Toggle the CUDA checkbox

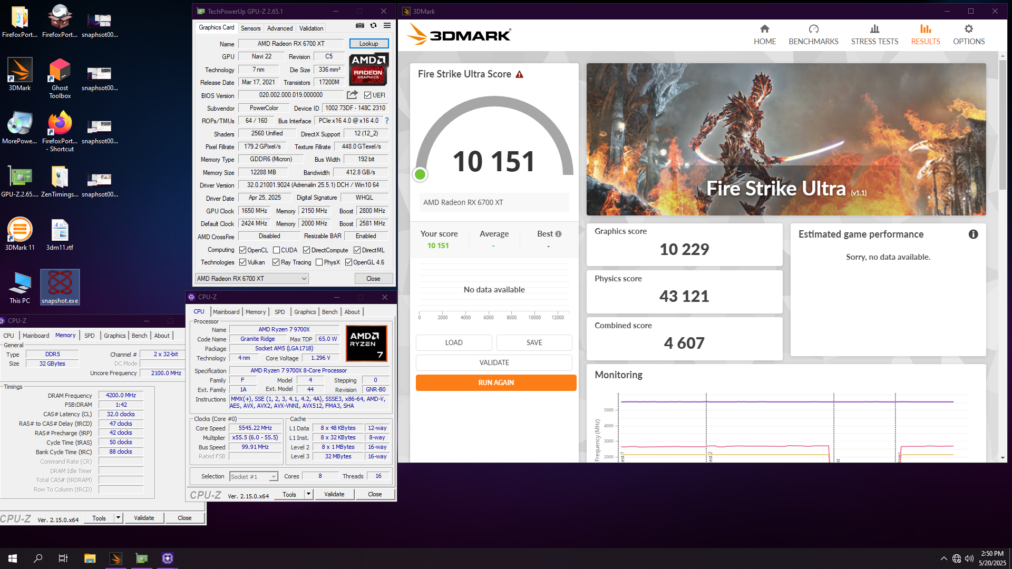pyautogui.click(x=276, y=250)
